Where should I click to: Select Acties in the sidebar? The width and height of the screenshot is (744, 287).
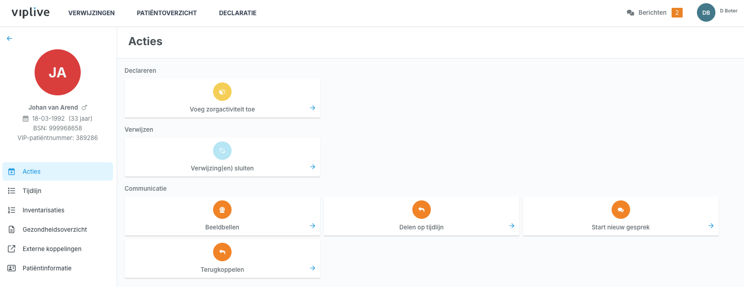[x=58, y=171]
